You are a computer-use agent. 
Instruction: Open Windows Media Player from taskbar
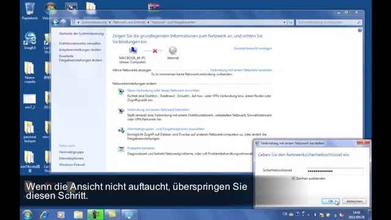[x=60, y=215]
